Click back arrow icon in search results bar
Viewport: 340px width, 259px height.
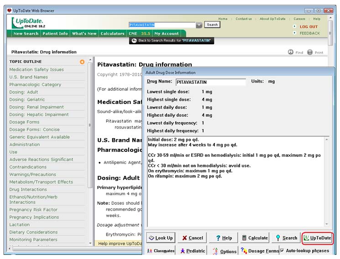click(x=134, y=41)
